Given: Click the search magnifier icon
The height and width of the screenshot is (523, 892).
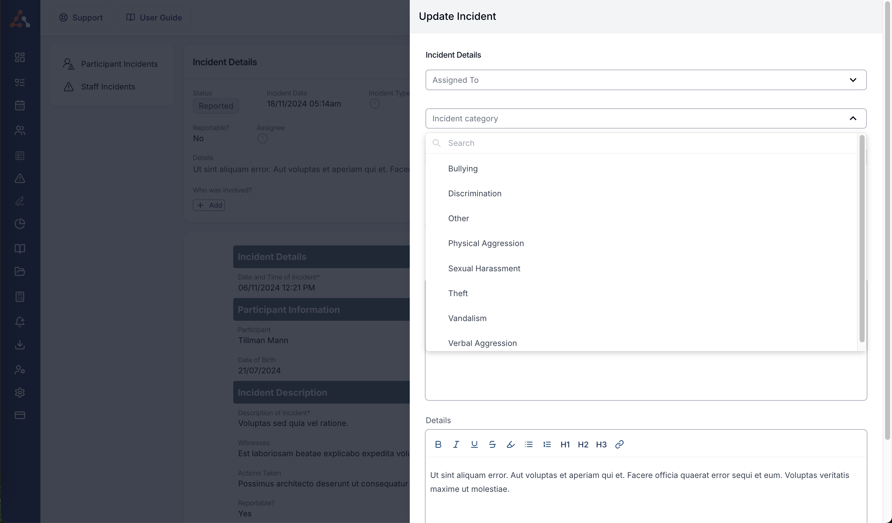Looking at the screenshot, I should 437,143.
